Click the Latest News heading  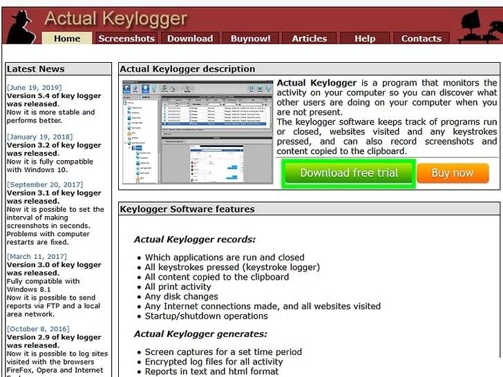point(36,69)
